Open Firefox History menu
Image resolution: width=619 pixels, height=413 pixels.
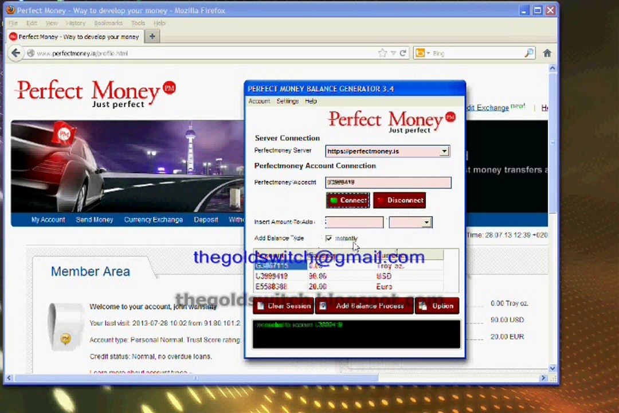[x=76, y=24]
